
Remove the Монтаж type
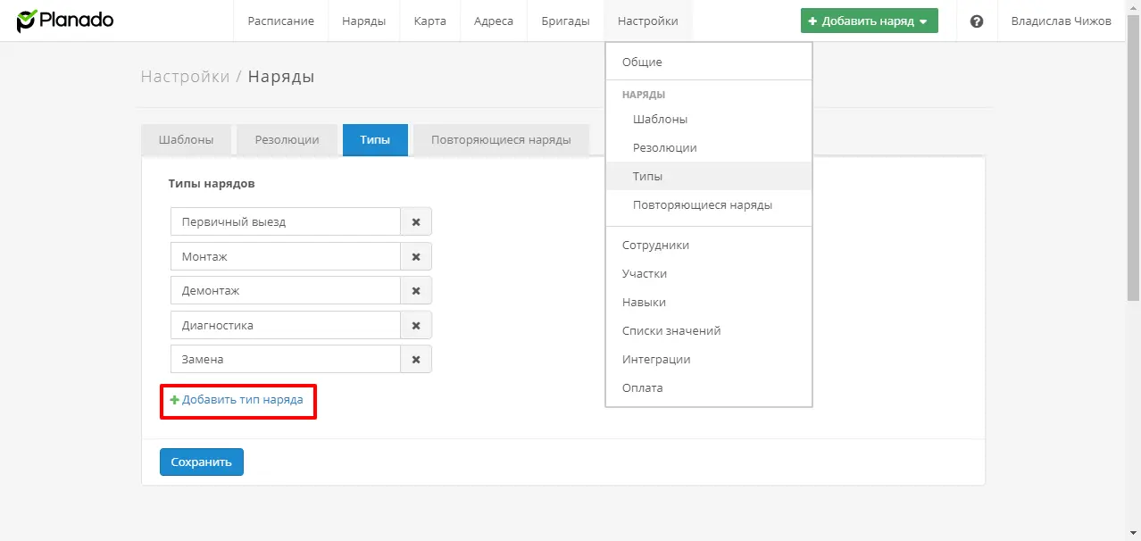point(416,256)
